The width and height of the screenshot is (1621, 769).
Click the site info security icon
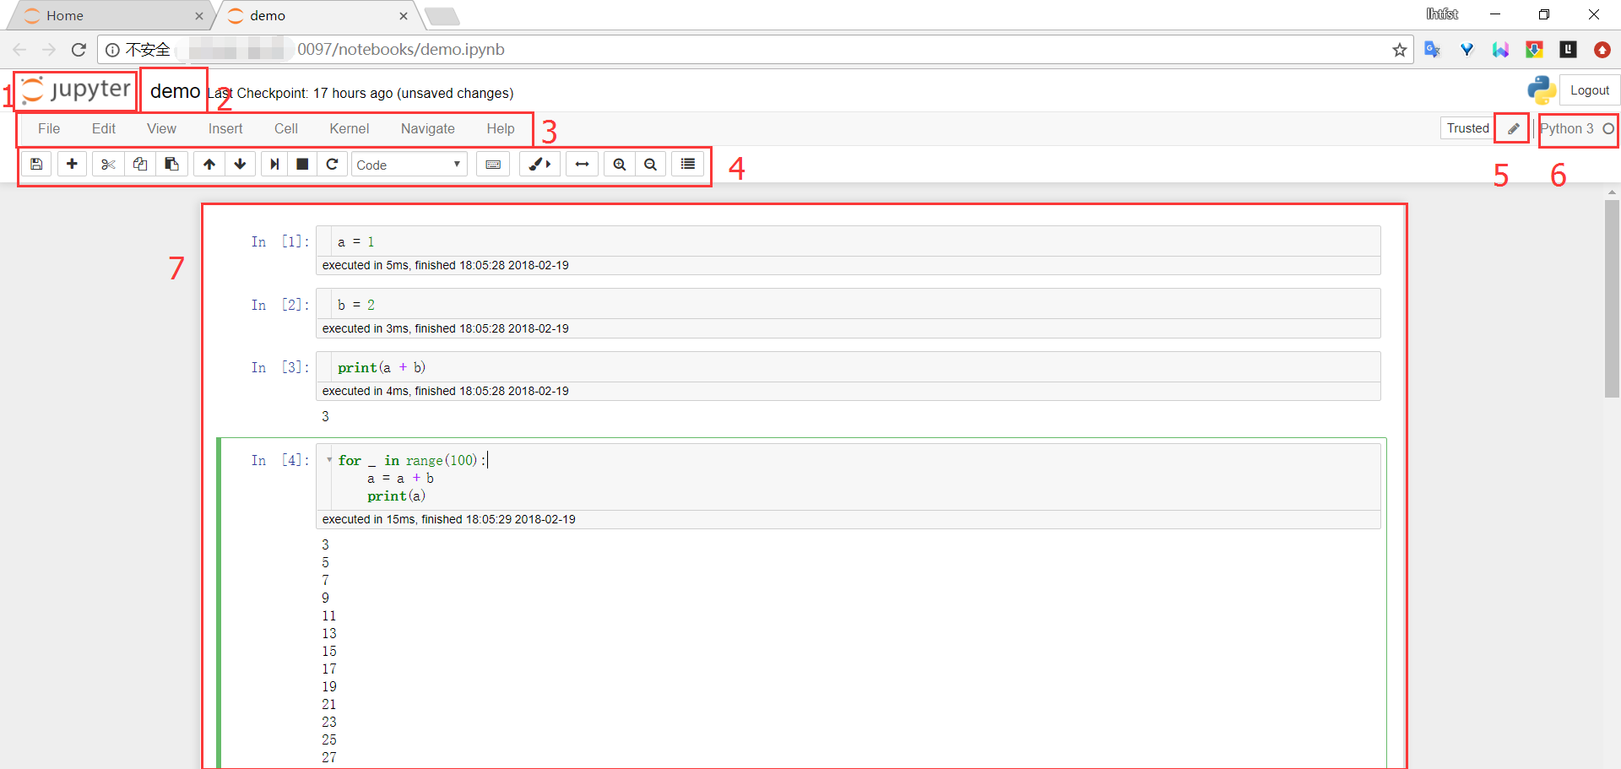pyautogui.click(x=112, y=50)
